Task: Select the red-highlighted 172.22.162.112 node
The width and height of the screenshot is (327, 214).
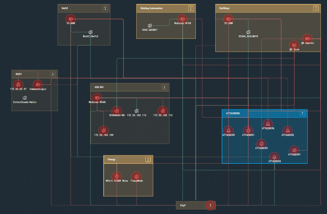Action: tap(163, 111)
